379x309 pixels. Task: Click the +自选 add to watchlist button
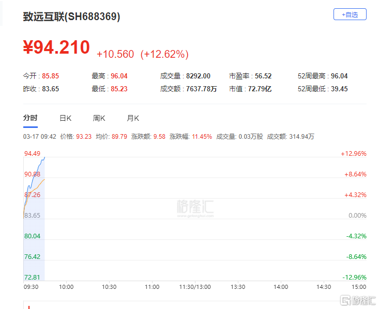(350, 14)
